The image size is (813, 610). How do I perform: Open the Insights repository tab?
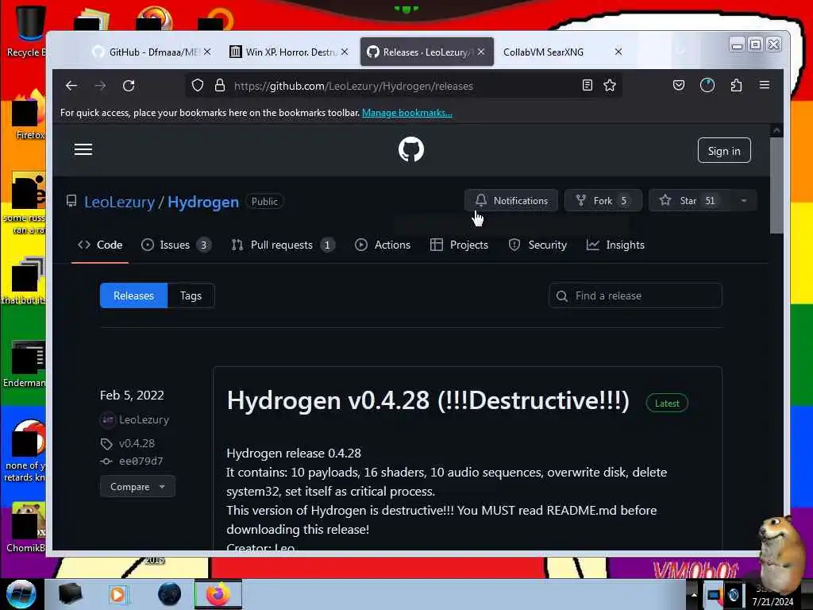[615, 245]
